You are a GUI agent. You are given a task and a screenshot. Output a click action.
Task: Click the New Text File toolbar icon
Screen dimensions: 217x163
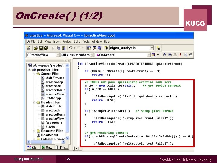tap(29, 48)
